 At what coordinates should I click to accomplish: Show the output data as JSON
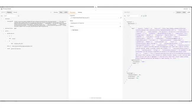click(x=189, y=12)
